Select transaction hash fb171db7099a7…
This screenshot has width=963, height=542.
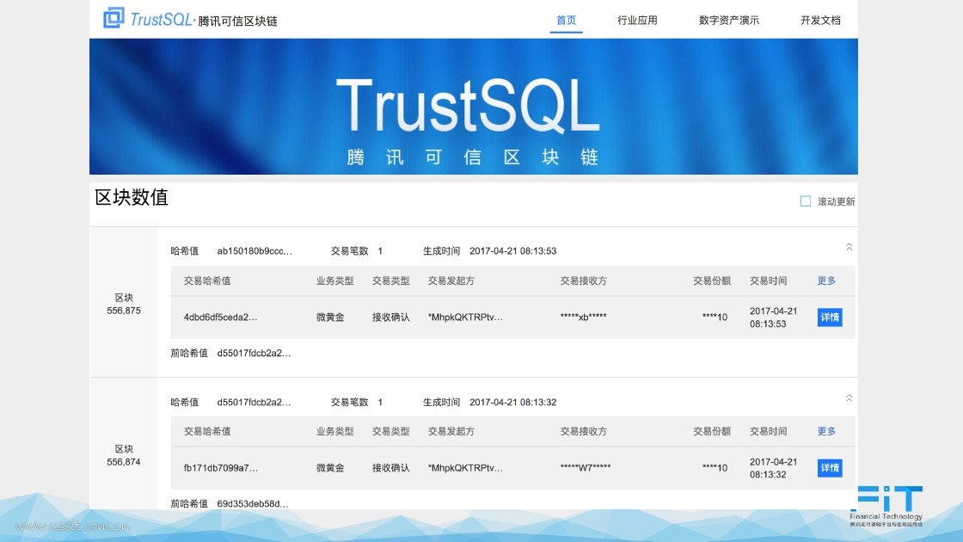tap(220, 468)
